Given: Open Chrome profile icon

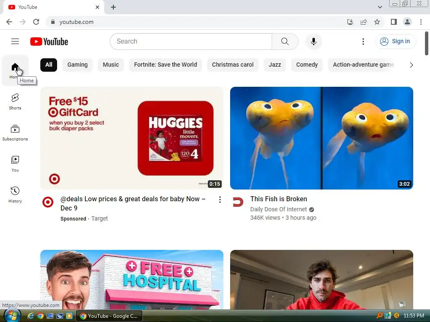Looking at the screenshot, I should pyautogui.click(x=407, y=22).
